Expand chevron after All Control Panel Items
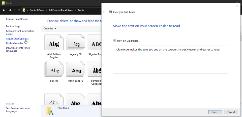 76,10
